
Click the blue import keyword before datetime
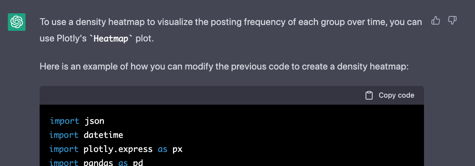click(64, 135)
